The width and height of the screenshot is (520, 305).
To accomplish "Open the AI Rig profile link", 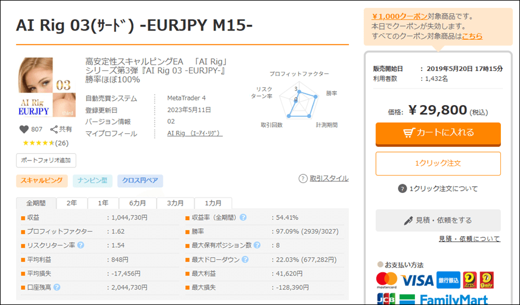I will 195,133.
